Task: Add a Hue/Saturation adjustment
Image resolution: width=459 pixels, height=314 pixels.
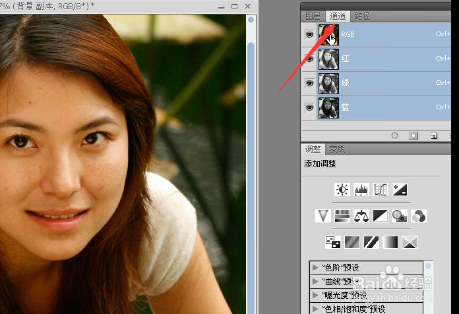Action: tap(342, 216)
